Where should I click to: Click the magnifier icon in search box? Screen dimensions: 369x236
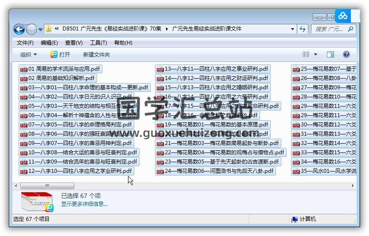pos(350,29)
